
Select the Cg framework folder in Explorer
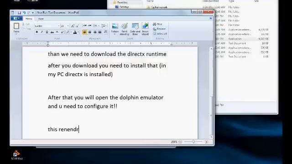pos(157,7)
